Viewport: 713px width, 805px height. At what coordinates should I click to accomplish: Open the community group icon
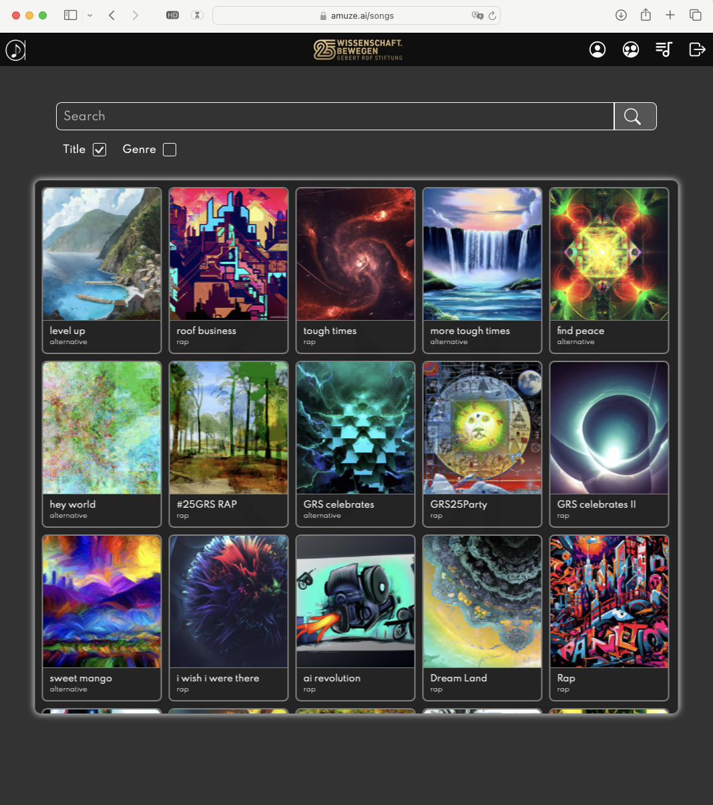[631, 49]
